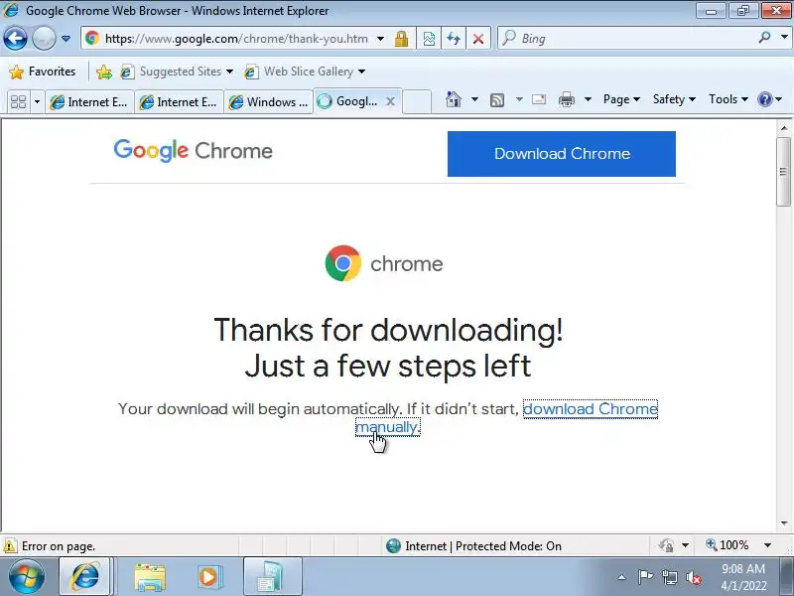
Task: Open the Tools menu
Action: coord(728,99)
